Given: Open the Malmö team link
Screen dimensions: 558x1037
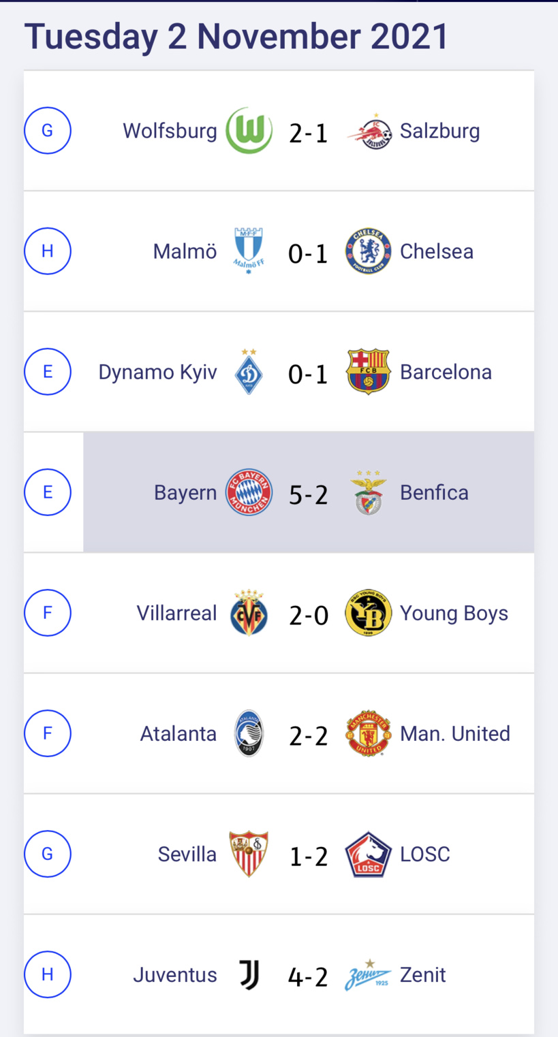Looking at the screenshot, I should tap(185, 251).
